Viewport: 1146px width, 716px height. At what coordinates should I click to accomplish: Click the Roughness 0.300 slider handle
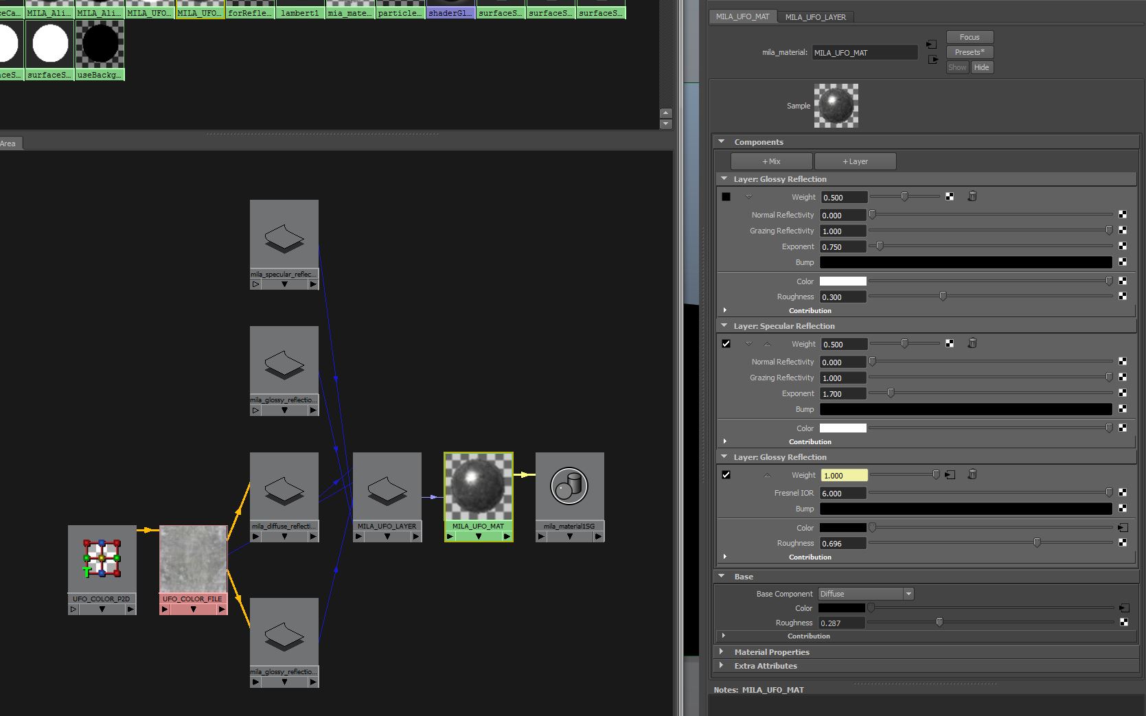(943, 296)
